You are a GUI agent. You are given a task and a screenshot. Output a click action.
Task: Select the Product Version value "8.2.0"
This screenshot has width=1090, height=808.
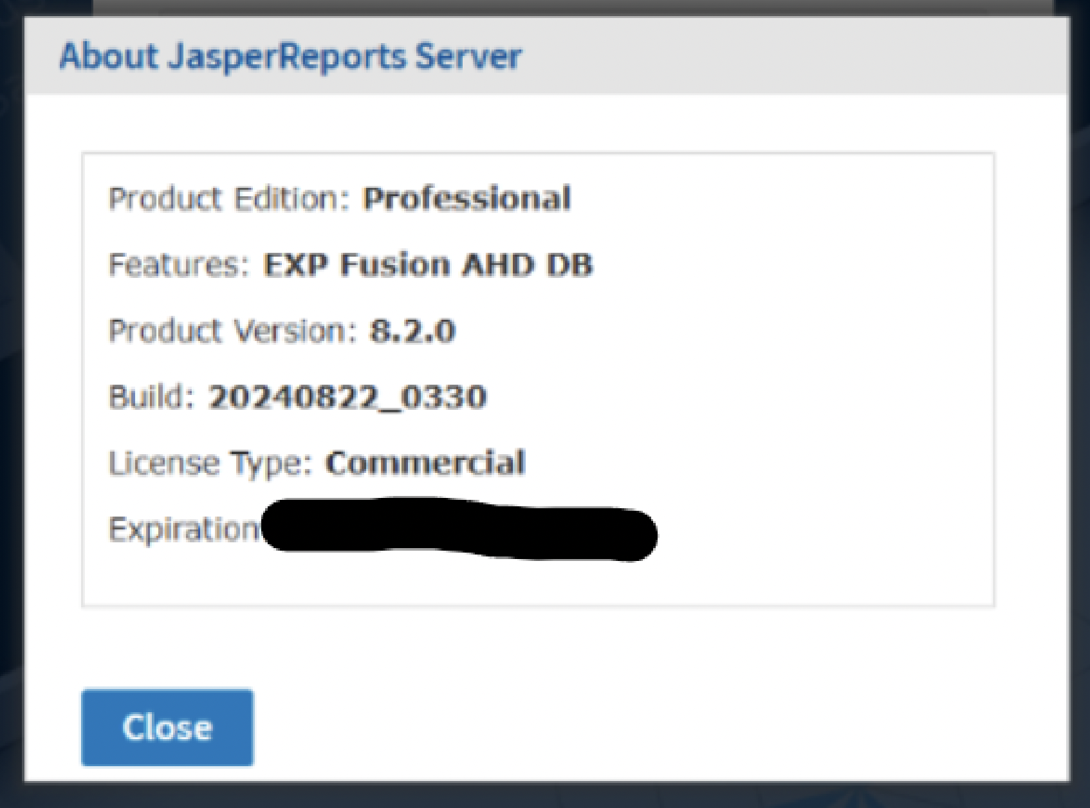tap(412, 331)
